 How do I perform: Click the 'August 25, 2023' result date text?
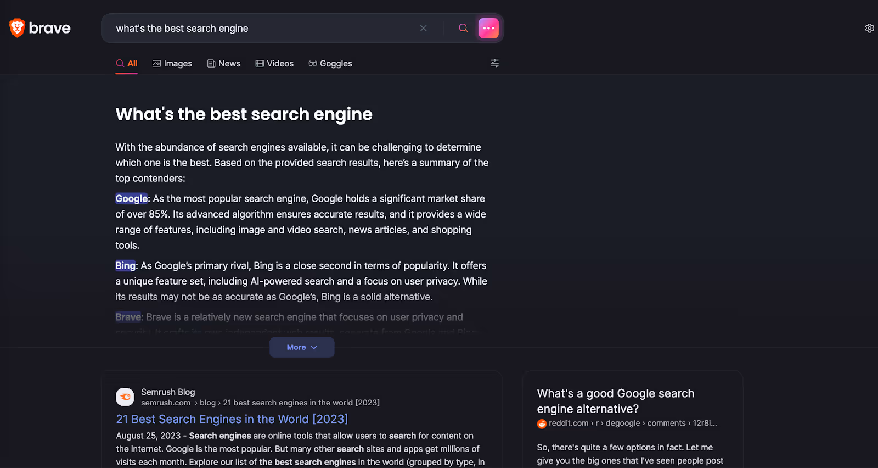(x=148, y=436)
